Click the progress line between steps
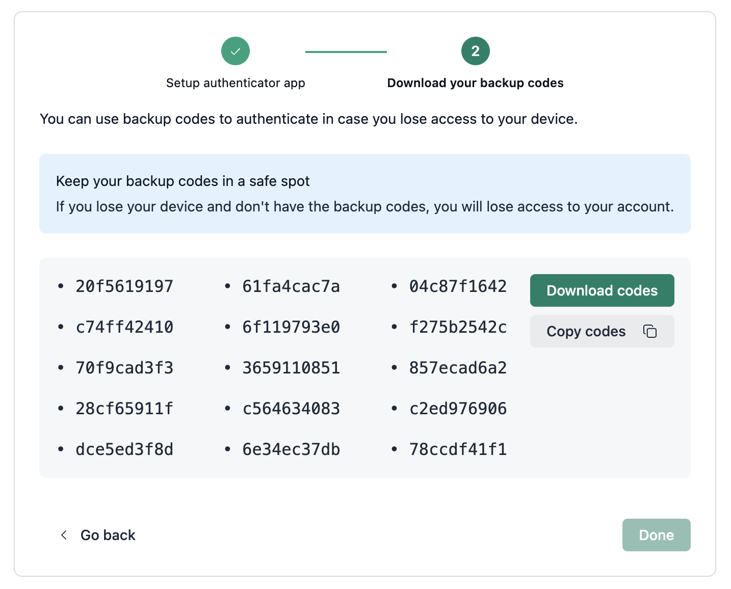The width and height of the screenshot is (731, 589). click(x=346, y=51)
